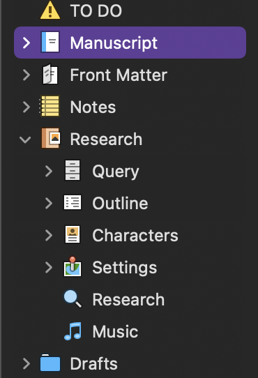Select the Music label
The height and width of the screenshot is (378, 258).
coord(115,331)
